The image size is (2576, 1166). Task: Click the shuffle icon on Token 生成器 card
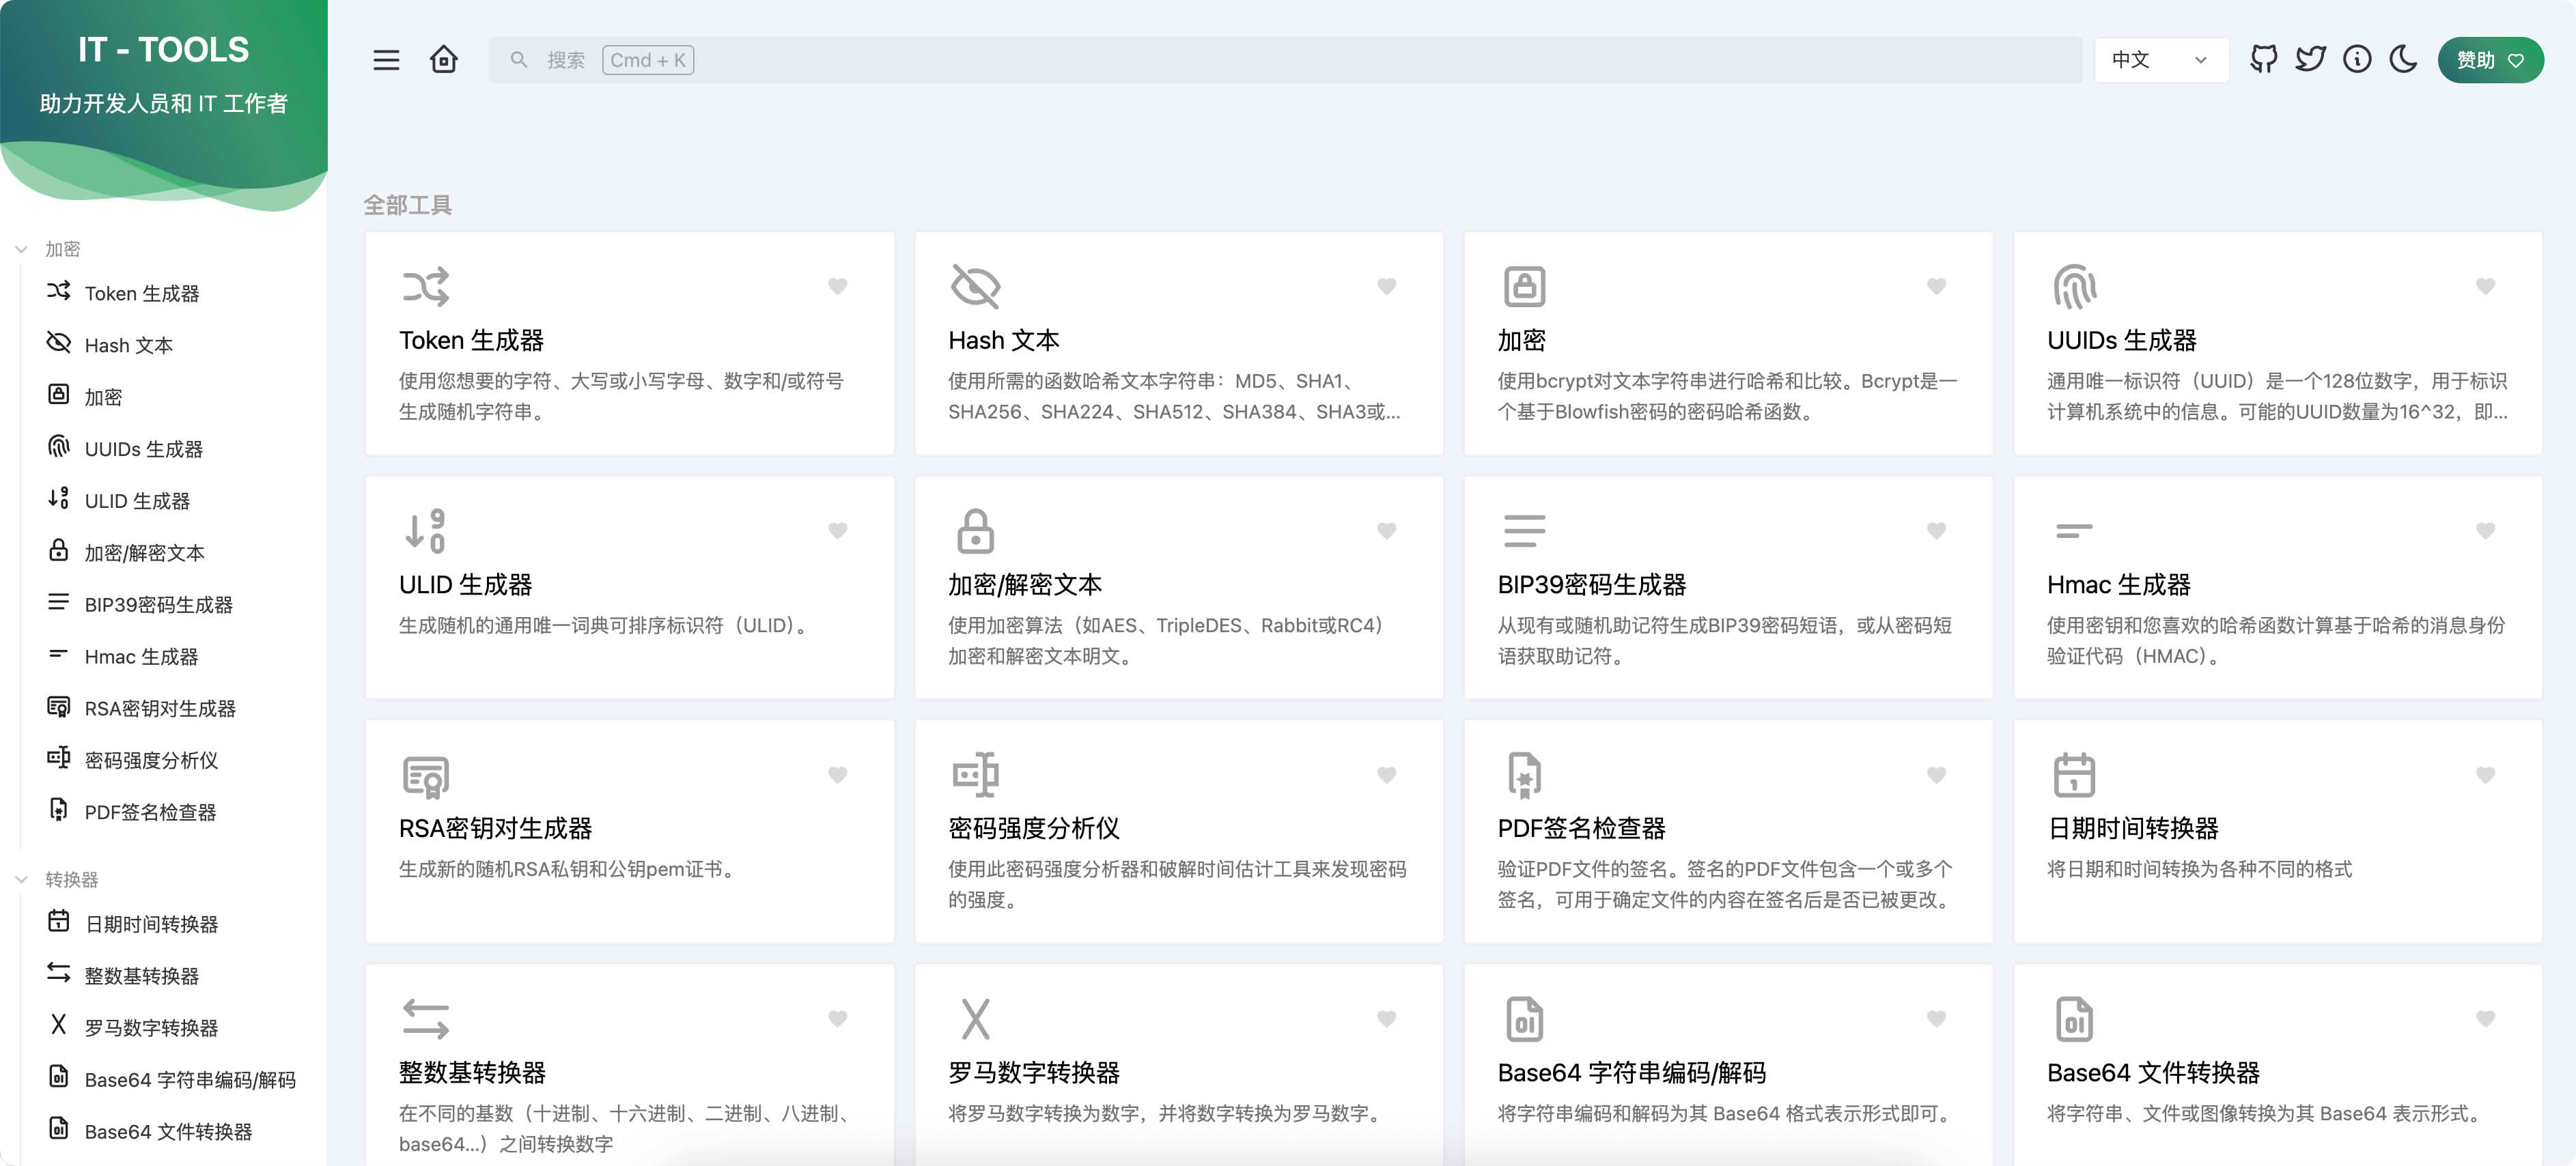[425, 287]
